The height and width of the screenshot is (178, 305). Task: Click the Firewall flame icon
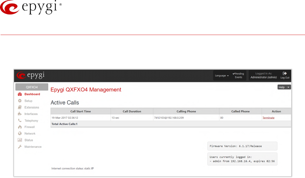20,127
